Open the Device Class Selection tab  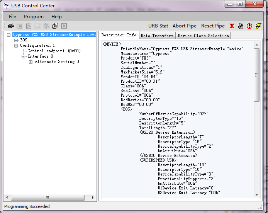pos(203,36)
